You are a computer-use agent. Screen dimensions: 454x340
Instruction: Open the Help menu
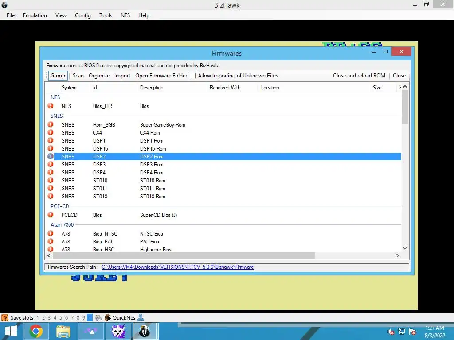144,15
